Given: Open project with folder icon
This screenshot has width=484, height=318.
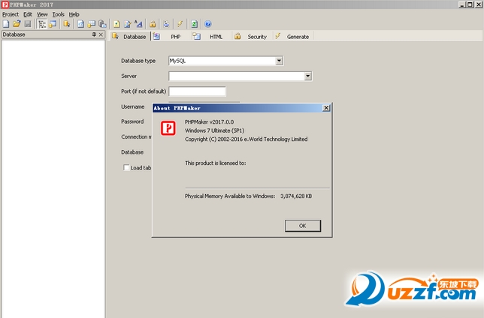Looking at the screenshot, I should [17, 24].
